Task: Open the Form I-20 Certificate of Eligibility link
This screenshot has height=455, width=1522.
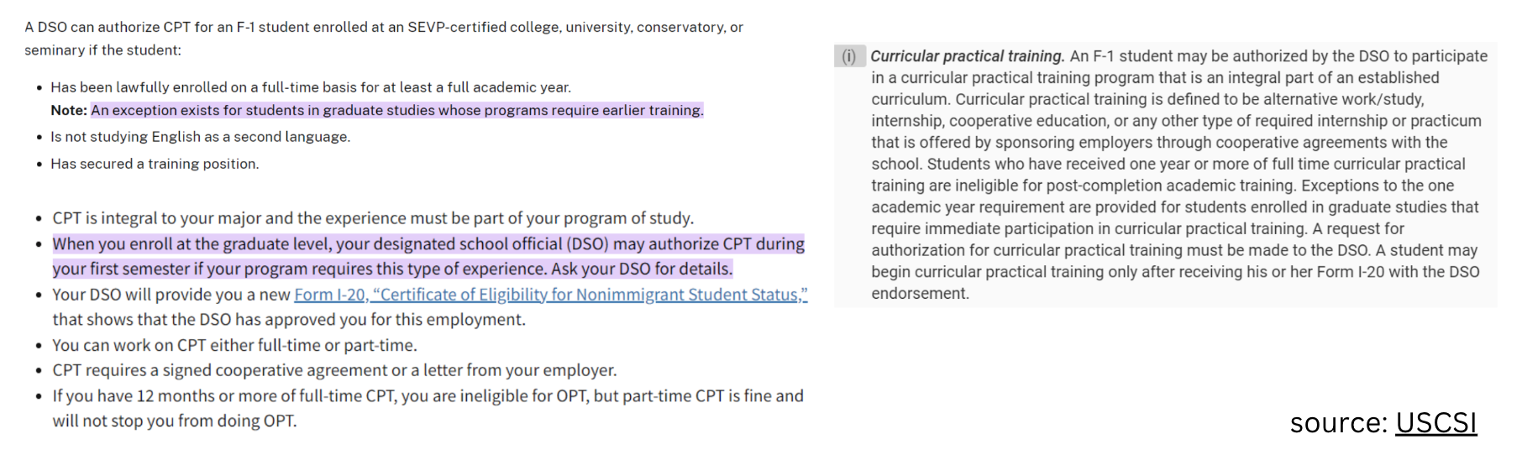Action: [x=550, y=295]
